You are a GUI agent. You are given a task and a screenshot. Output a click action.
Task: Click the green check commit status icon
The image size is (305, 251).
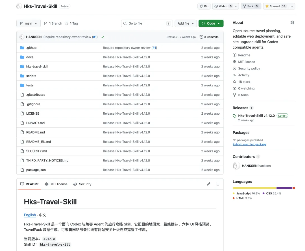(x=103, y=37)
